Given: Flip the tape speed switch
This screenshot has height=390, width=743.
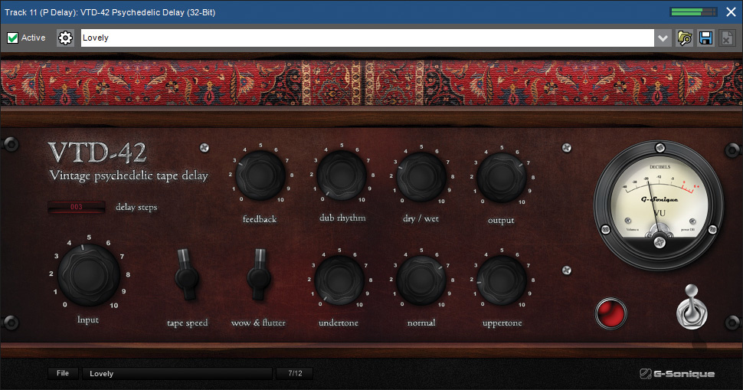Looking at the screenshot, I should click(x=187, y=274).
